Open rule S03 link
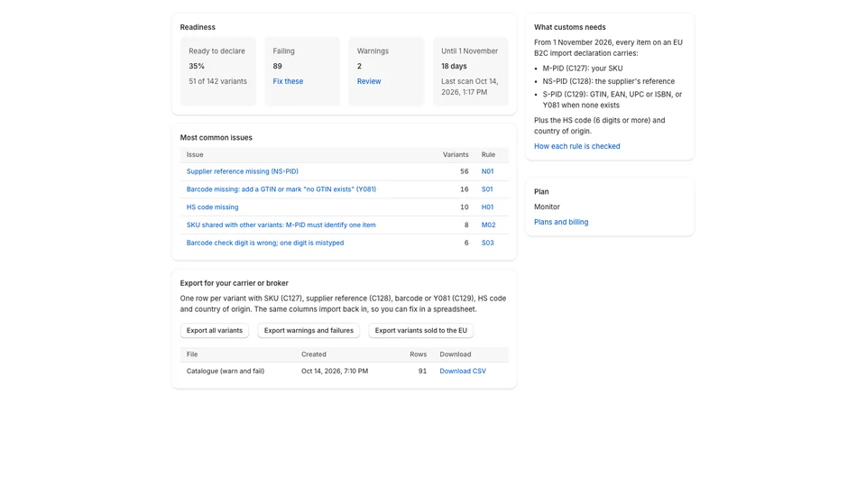The width and height of the screenshot is (866, 487). (488, 243)
